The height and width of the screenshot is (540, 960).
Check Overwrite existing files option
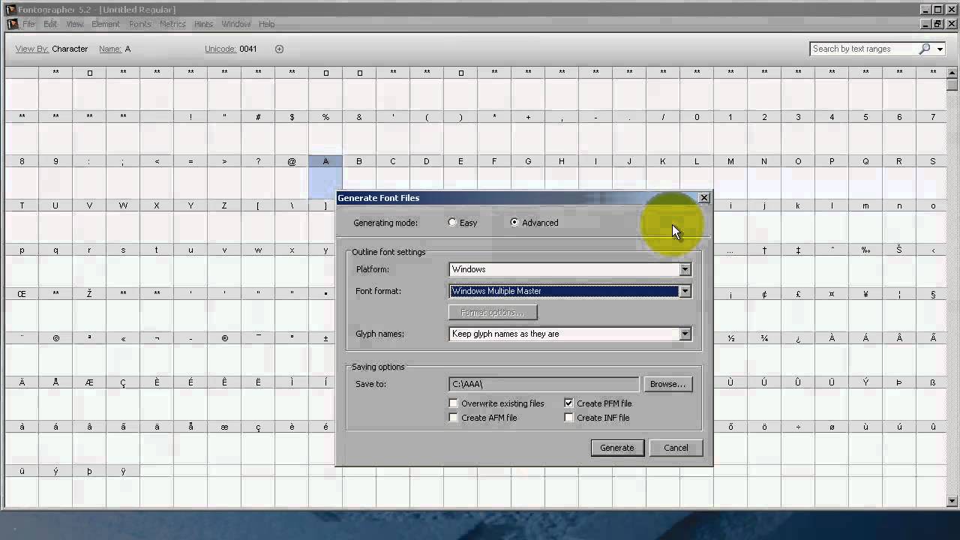point(453,403)
